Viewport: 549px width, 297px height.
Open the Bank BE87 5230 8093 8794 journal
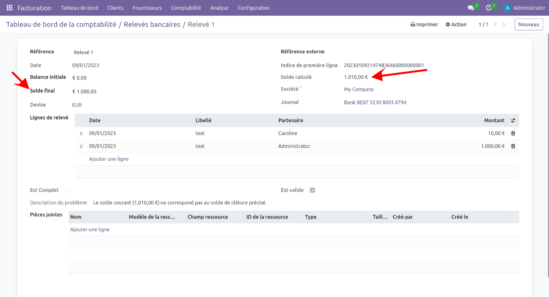point(375,103)
